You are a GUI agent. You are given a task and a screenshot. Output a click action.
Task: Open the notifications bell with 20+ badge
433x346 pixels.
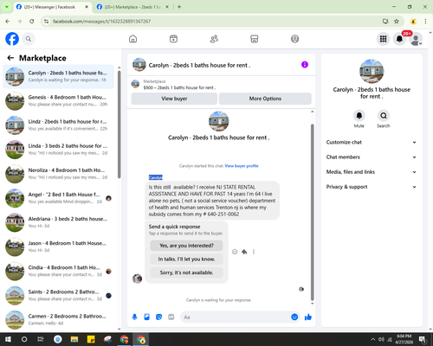[x=399, y=39]
